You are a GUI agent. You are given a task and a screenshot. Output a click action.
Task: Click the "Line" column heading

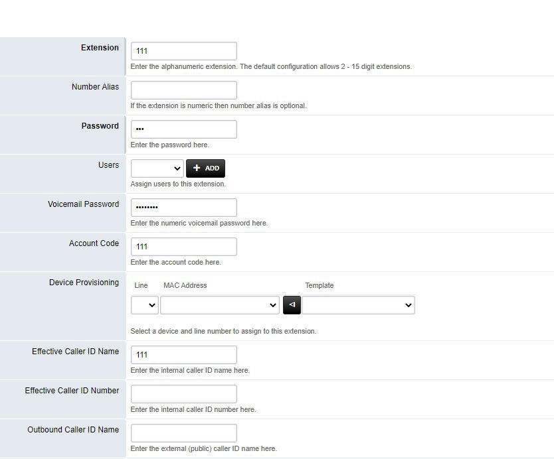[141, 285]
